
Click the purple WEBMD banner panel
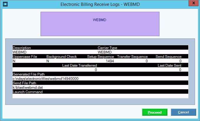tap(100, 24)
